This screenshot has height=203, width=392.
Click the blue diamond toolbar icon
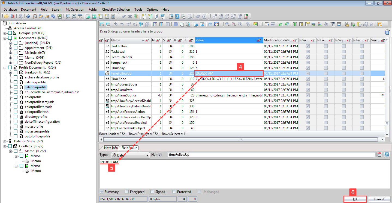[x=28, y=16]
